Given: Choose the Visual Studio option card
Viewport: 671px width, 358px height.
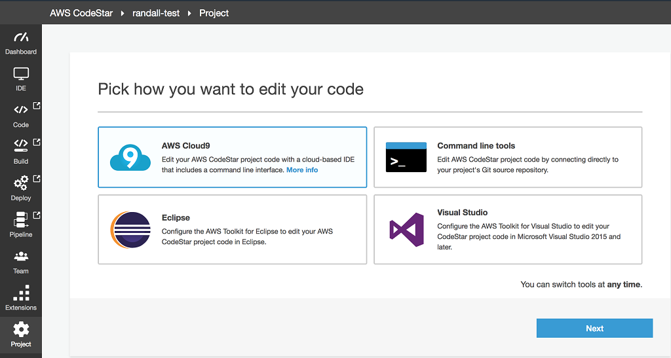Looking at the screenshot, I should click(x=508, y=229).
